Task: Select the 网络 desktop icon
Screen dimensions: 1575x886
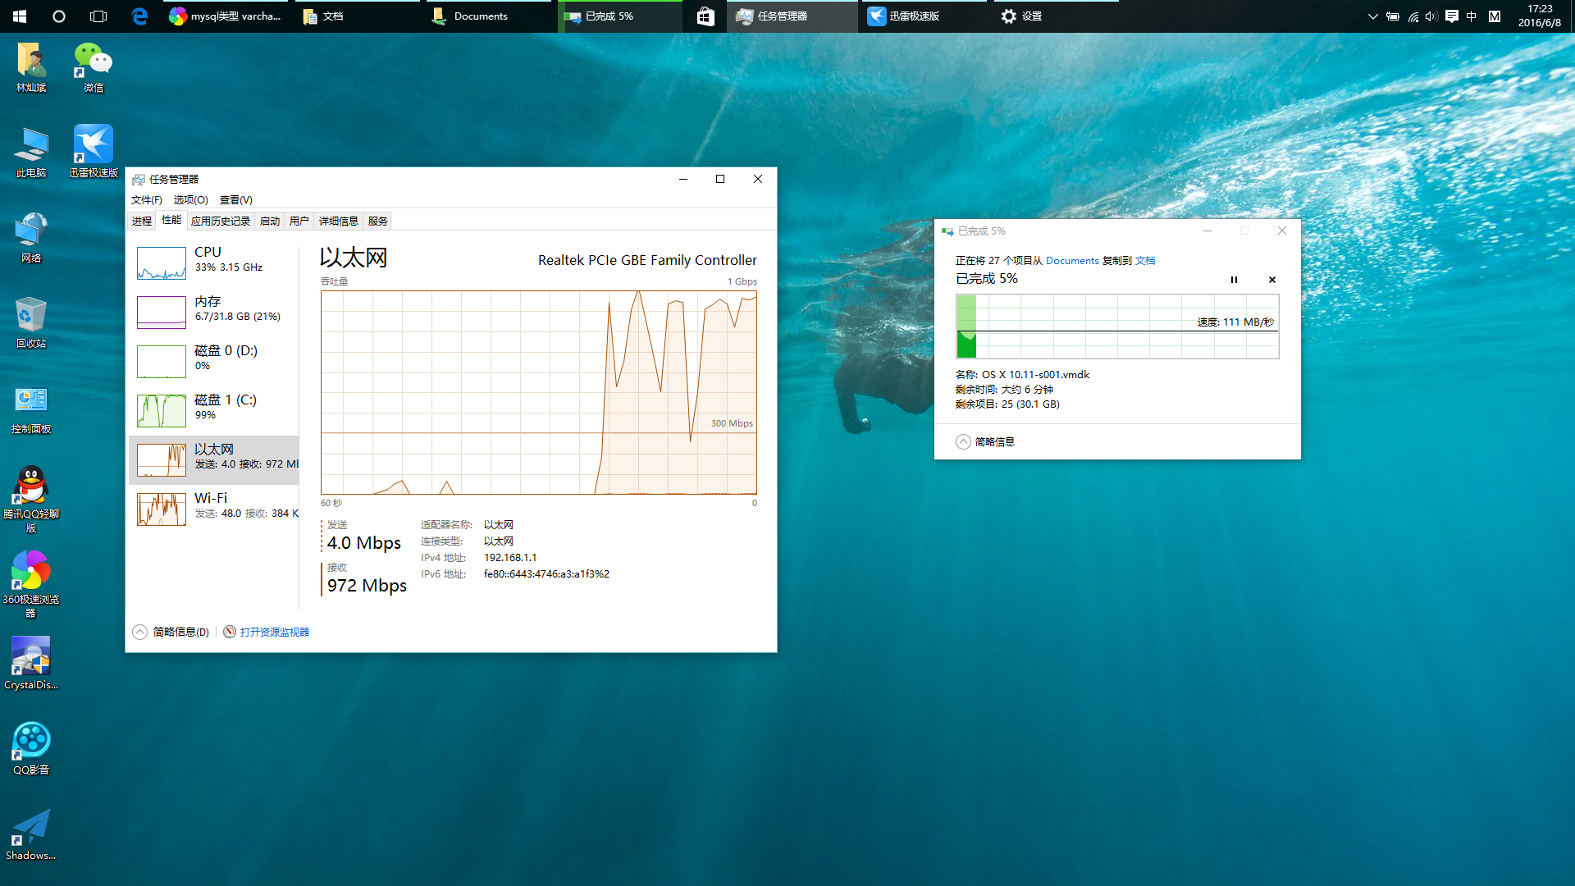Action: click(31, 238)
